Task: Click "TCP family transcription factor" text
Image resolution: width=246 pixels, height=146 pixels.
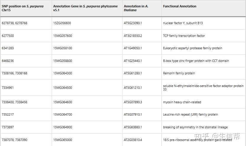Action: coord(184,36)
